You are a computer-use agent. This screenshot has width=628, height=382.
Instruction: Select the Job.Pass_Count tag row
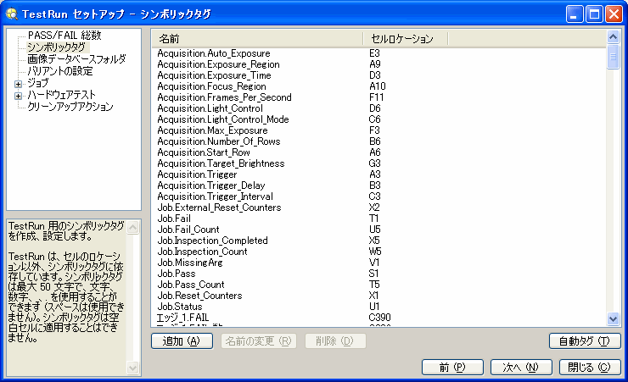(191, 285)
